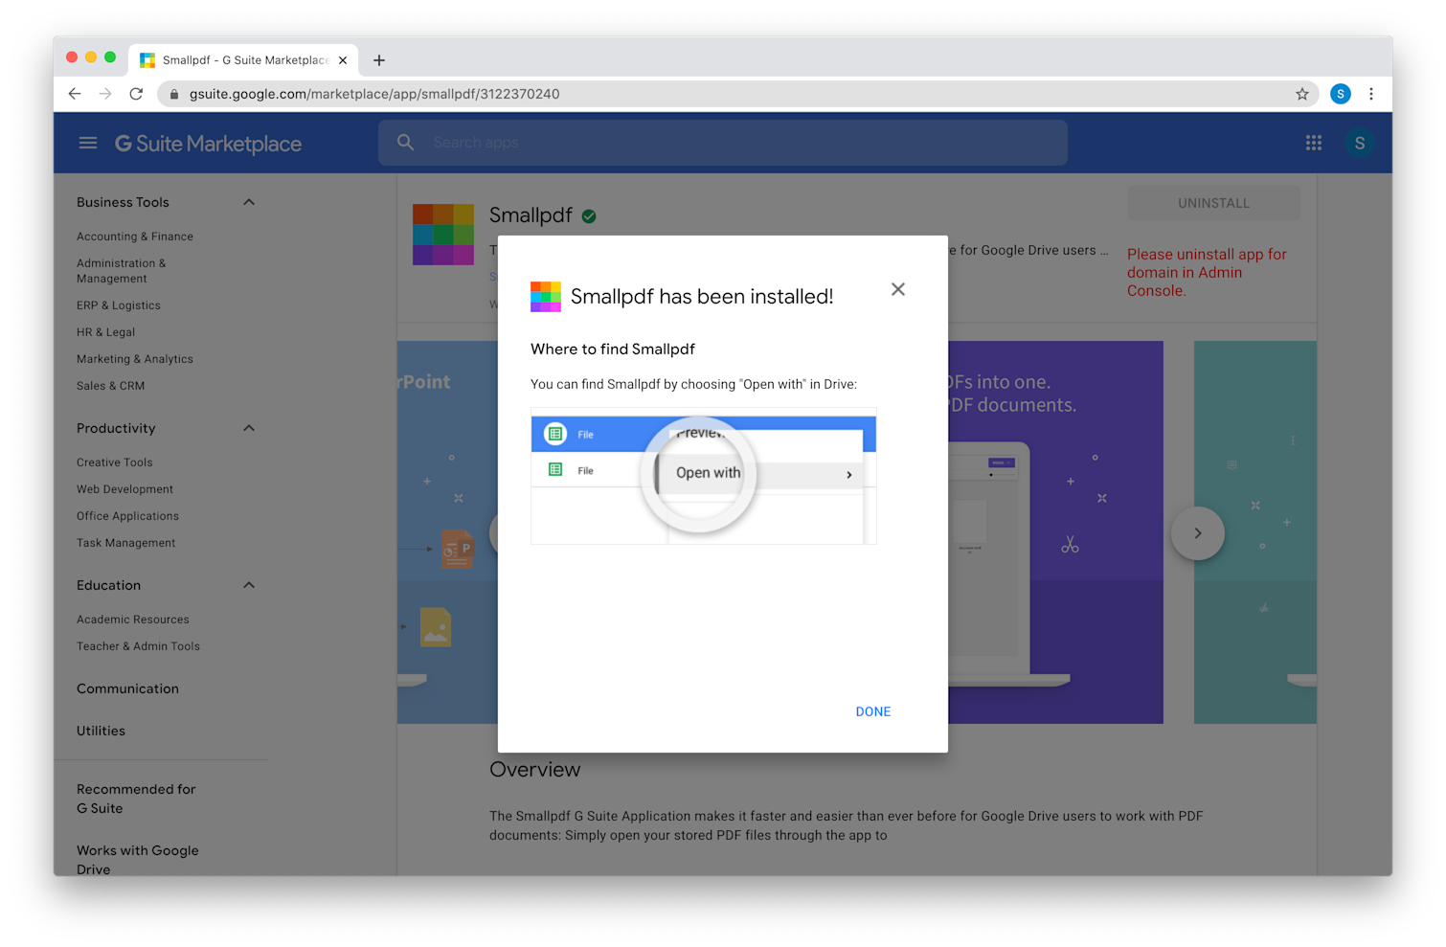1446x947 pixels.
Task: Click the Open with illustration image
Action: (704, 476)
